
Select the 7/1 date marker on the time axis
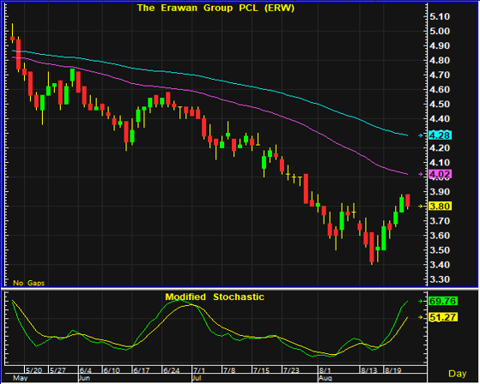pos(199,370)
